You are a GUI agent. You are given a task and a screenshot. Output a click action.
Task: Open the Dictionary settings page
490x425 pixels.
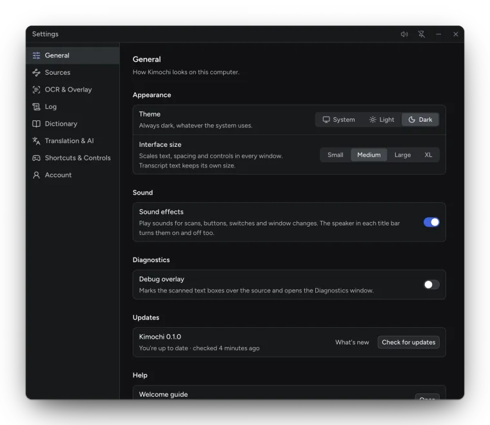point(73,124)
